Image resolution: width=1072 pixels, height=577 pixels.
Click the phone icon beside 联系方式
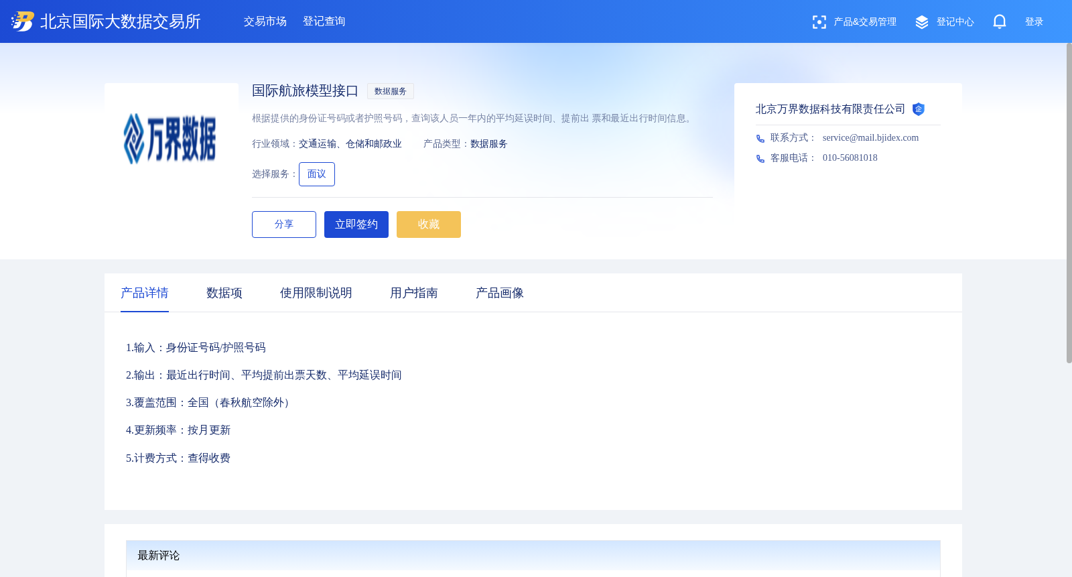click(760, 139)
